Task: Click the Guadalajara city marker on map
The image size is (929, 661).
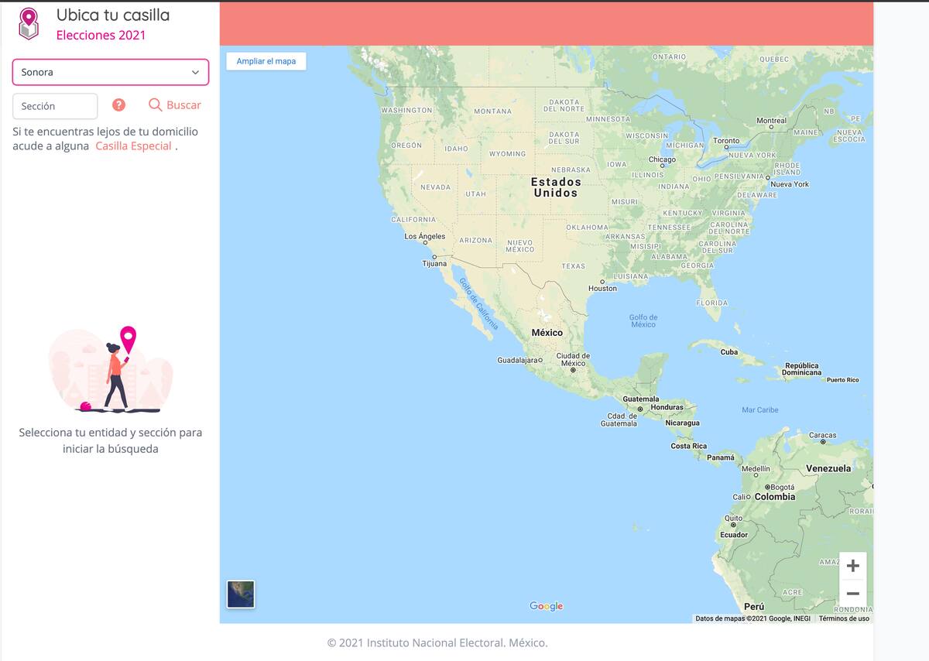Action: 541,361
